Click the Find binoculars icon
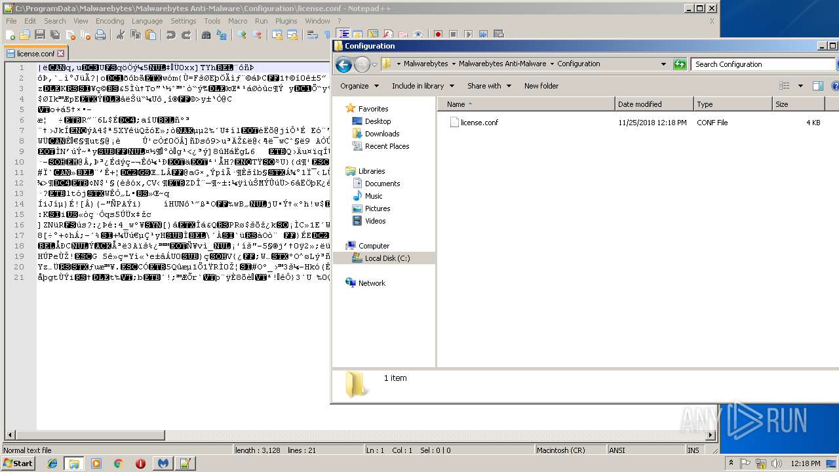 206,35
